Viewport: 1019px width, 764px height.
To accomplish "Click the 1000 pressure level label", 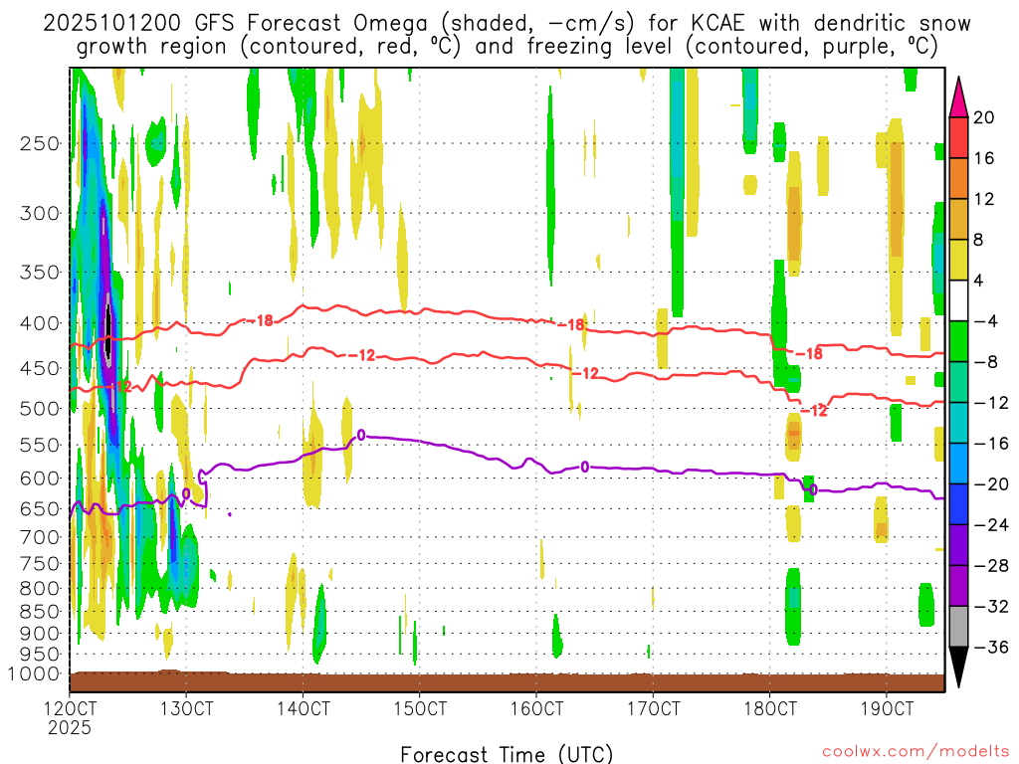I will pyautogui.click(x=35, y=673).
